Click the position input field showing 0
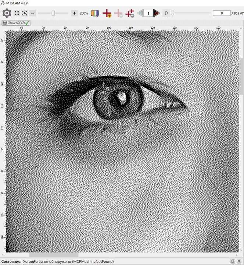 tap(222, 13)
